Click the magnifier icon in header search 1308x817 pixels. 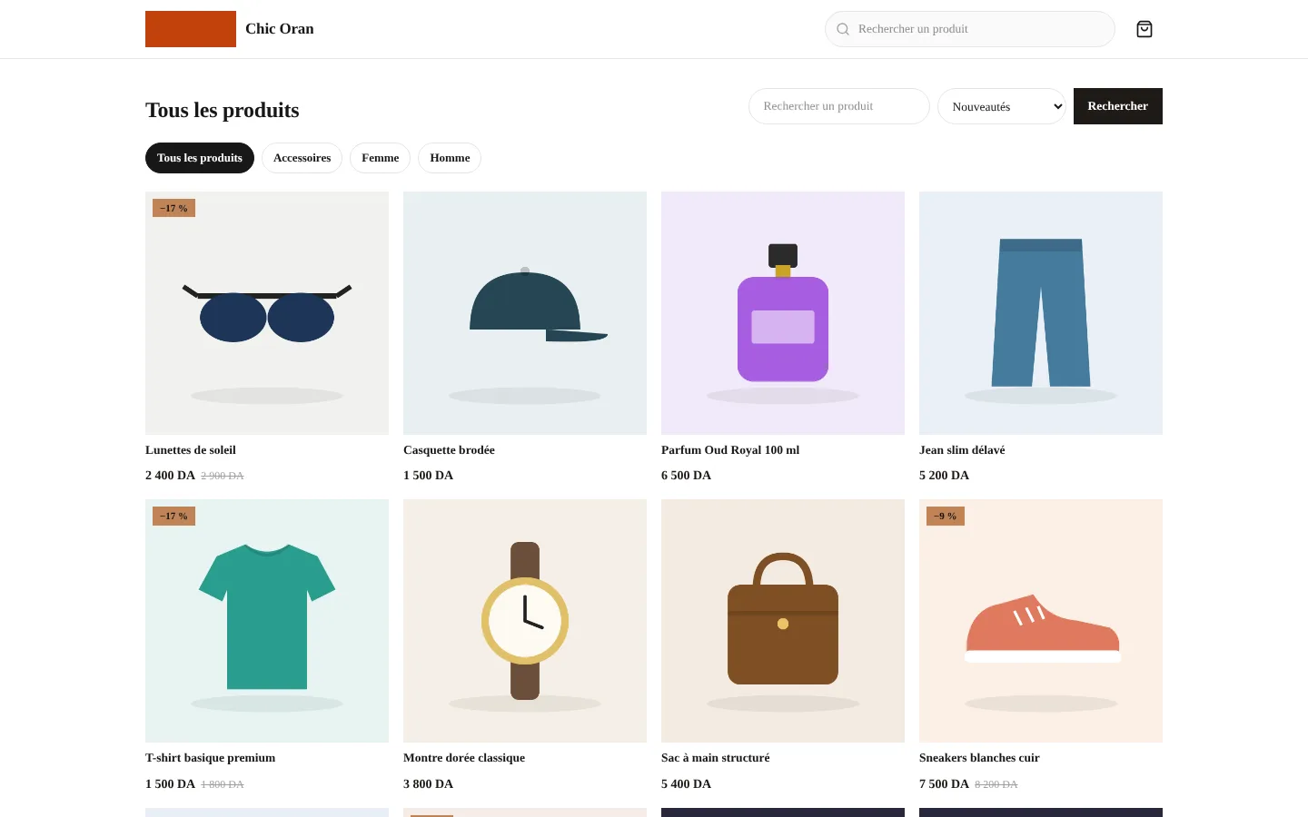(x=843, y=29)
